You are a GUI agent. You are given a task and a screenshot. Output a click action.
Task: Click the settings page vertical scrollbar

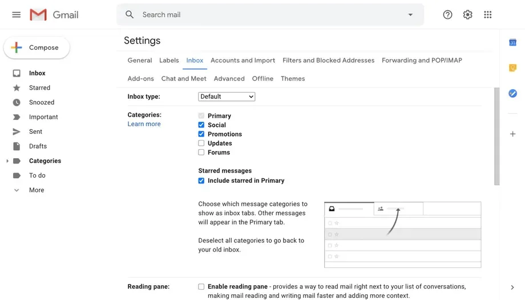coord(496,136)
